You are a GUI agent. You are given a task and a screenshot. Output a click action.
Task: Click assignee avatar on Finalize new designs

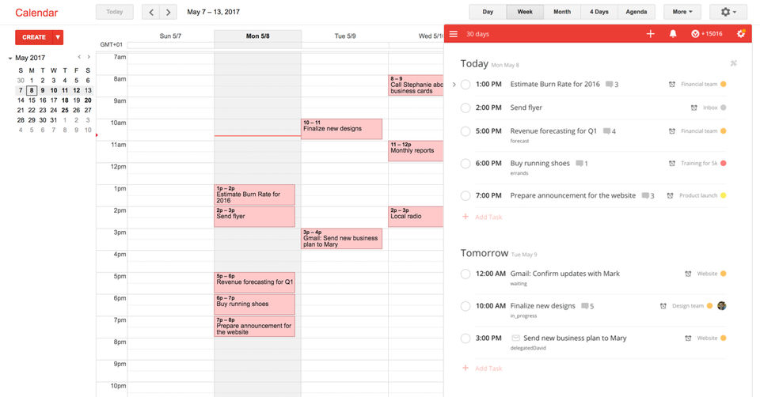(x=722, y=306)
